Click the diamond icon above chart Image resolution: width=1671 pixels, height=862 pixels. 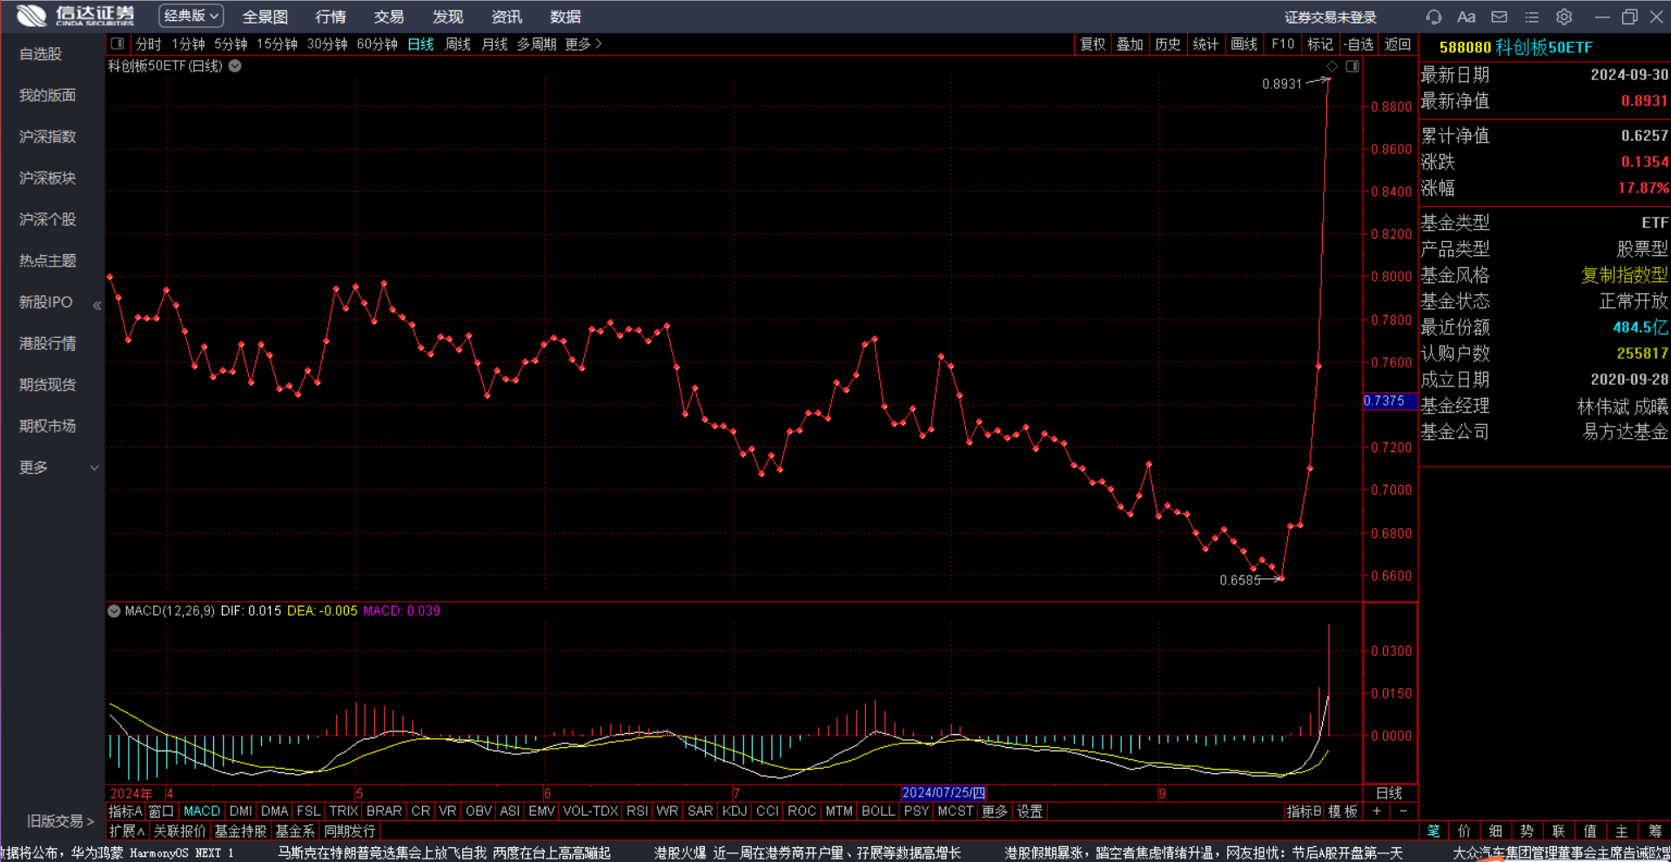[x=1332, y=66]
